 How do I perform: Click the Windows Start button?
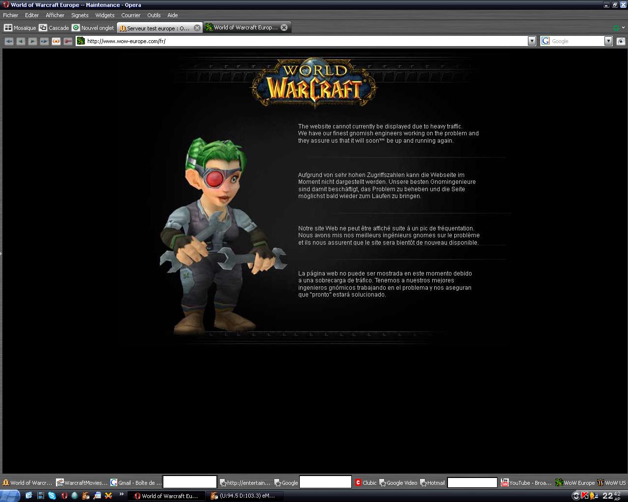10,496
